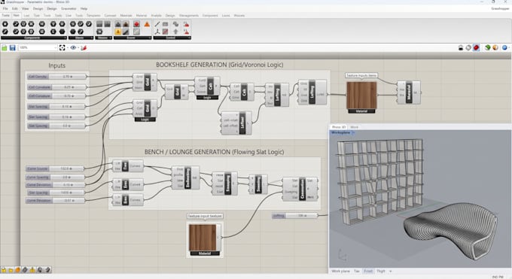Select the Material component at far right of canvas
Screen dimensions: 512x279
tap(409, 92)
